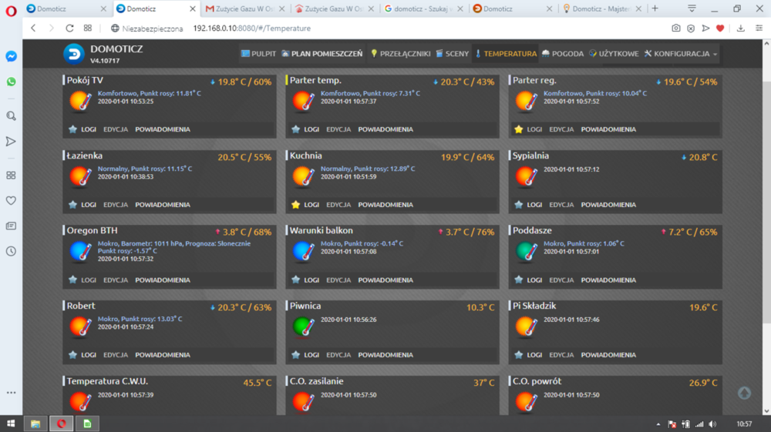
Task: Open the browser tab list menu
Action: pos(692,8)
